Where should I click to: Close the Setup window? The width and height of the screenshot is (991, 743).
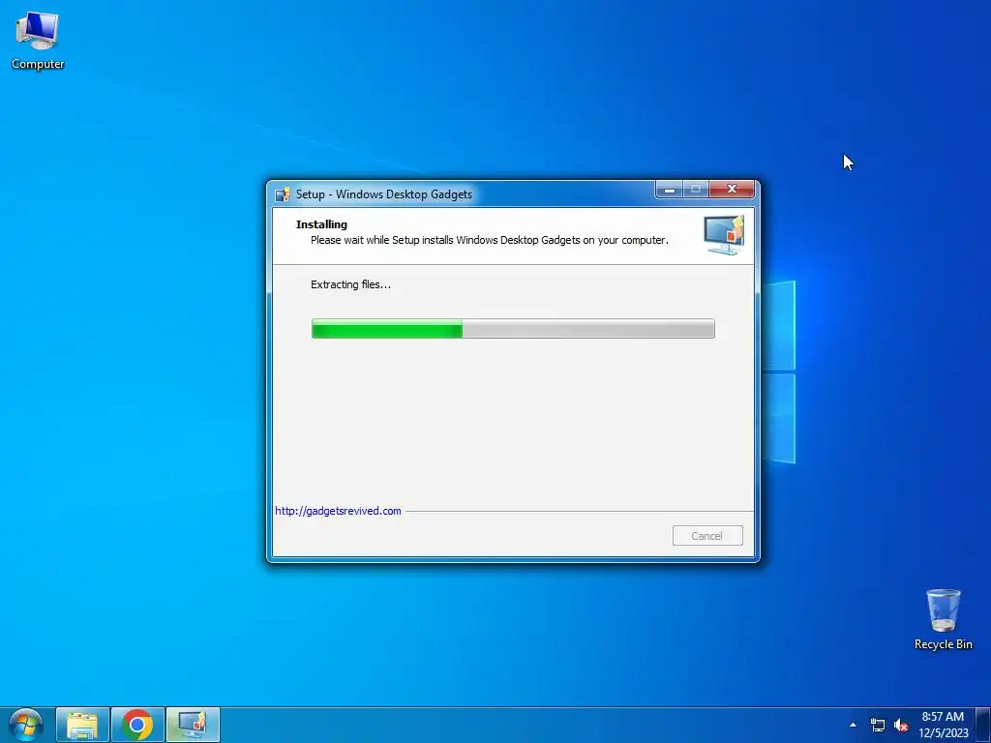pos(732,189)
